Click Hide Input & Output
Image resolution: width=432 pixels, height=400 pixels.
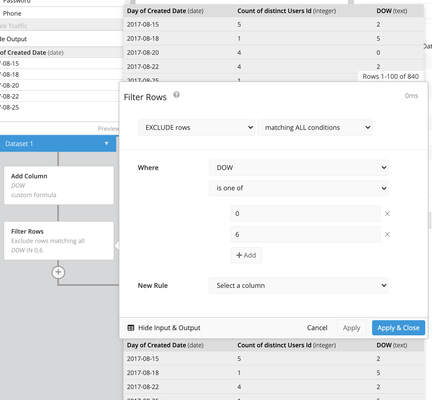(169, 328)
